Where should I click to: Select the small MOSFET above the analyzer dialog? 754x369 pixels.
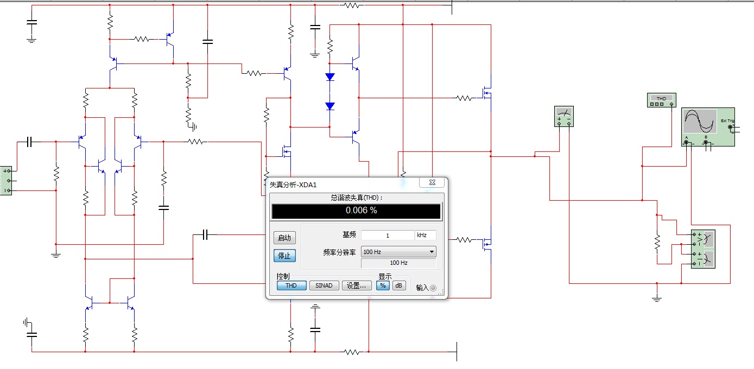[x=287, y=151]
